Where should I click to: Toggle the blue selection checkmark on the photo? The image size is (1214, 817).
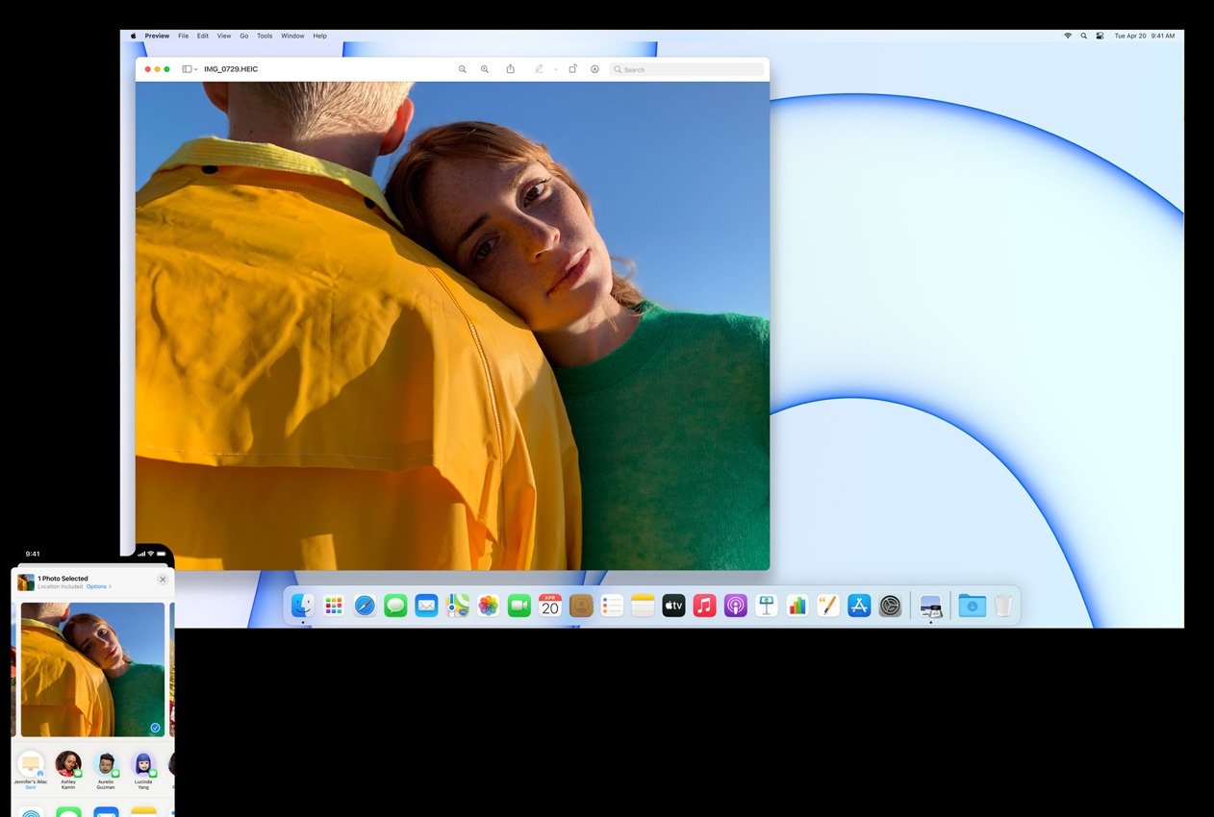tap(155, 728)
